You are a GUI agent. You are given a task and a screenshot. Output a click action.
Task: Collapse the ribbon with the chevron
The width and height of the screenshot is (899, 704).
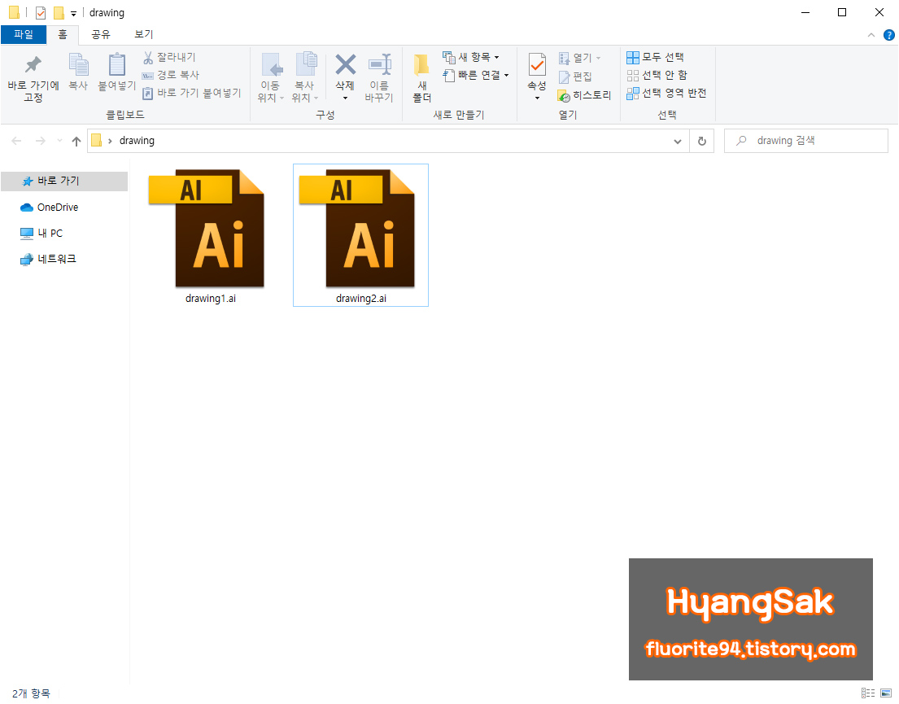point(871,35)
